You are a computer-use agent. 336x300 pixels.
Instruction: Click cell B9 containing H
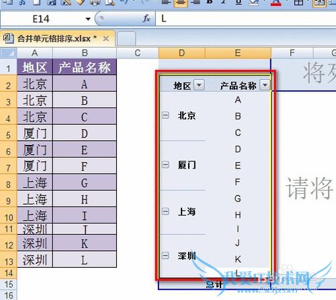point(85,199)
